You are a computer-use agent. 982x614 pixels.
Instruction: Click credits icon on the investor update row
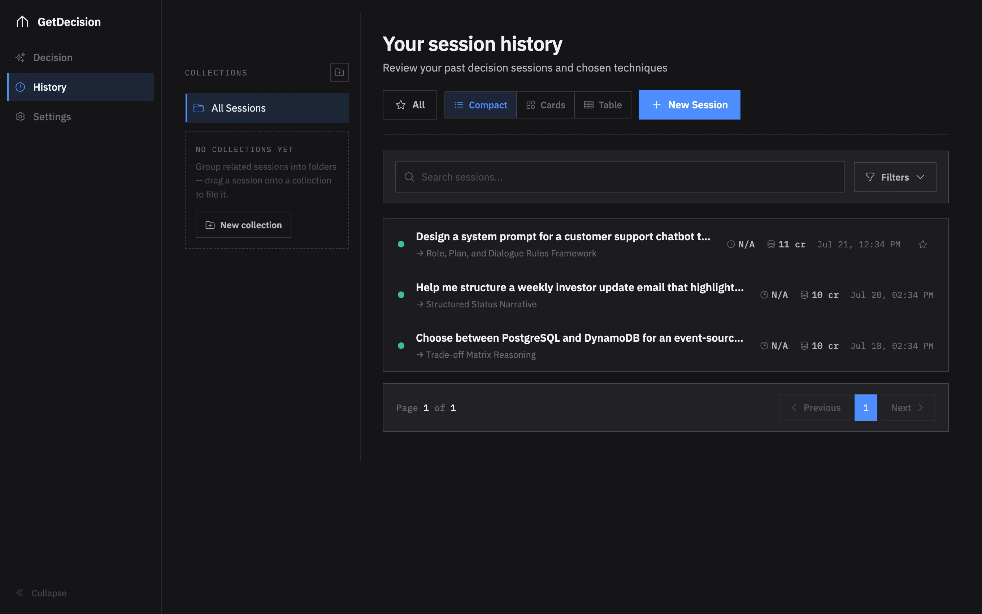[804, 295]
